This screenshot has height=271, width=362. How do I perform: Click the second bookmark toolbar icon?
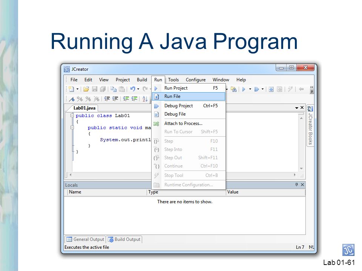coord(80,99)
